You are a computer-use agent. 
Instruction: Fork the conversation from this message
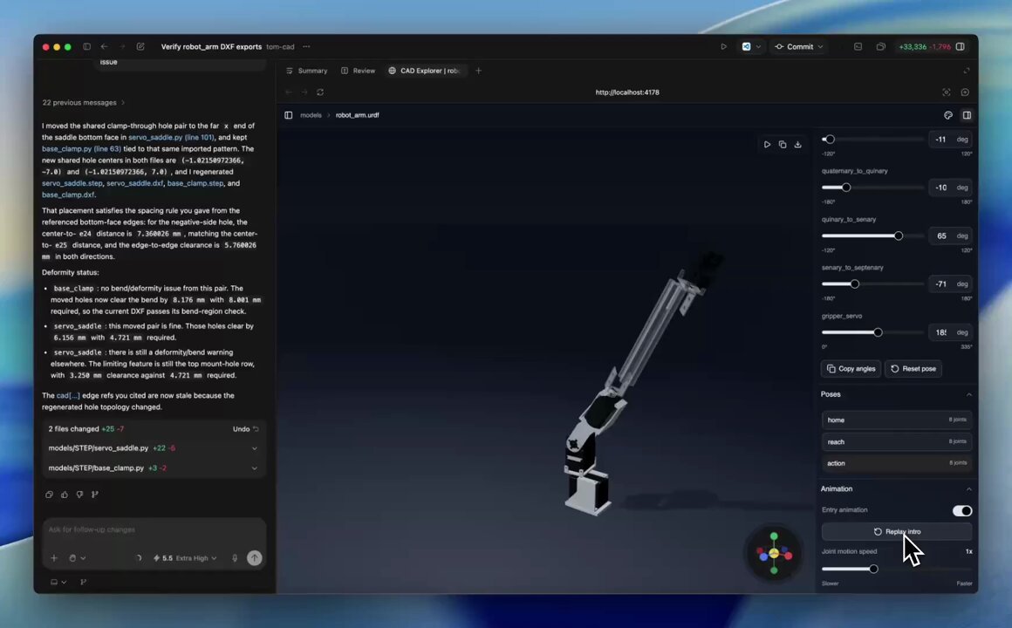click(95, 495)
